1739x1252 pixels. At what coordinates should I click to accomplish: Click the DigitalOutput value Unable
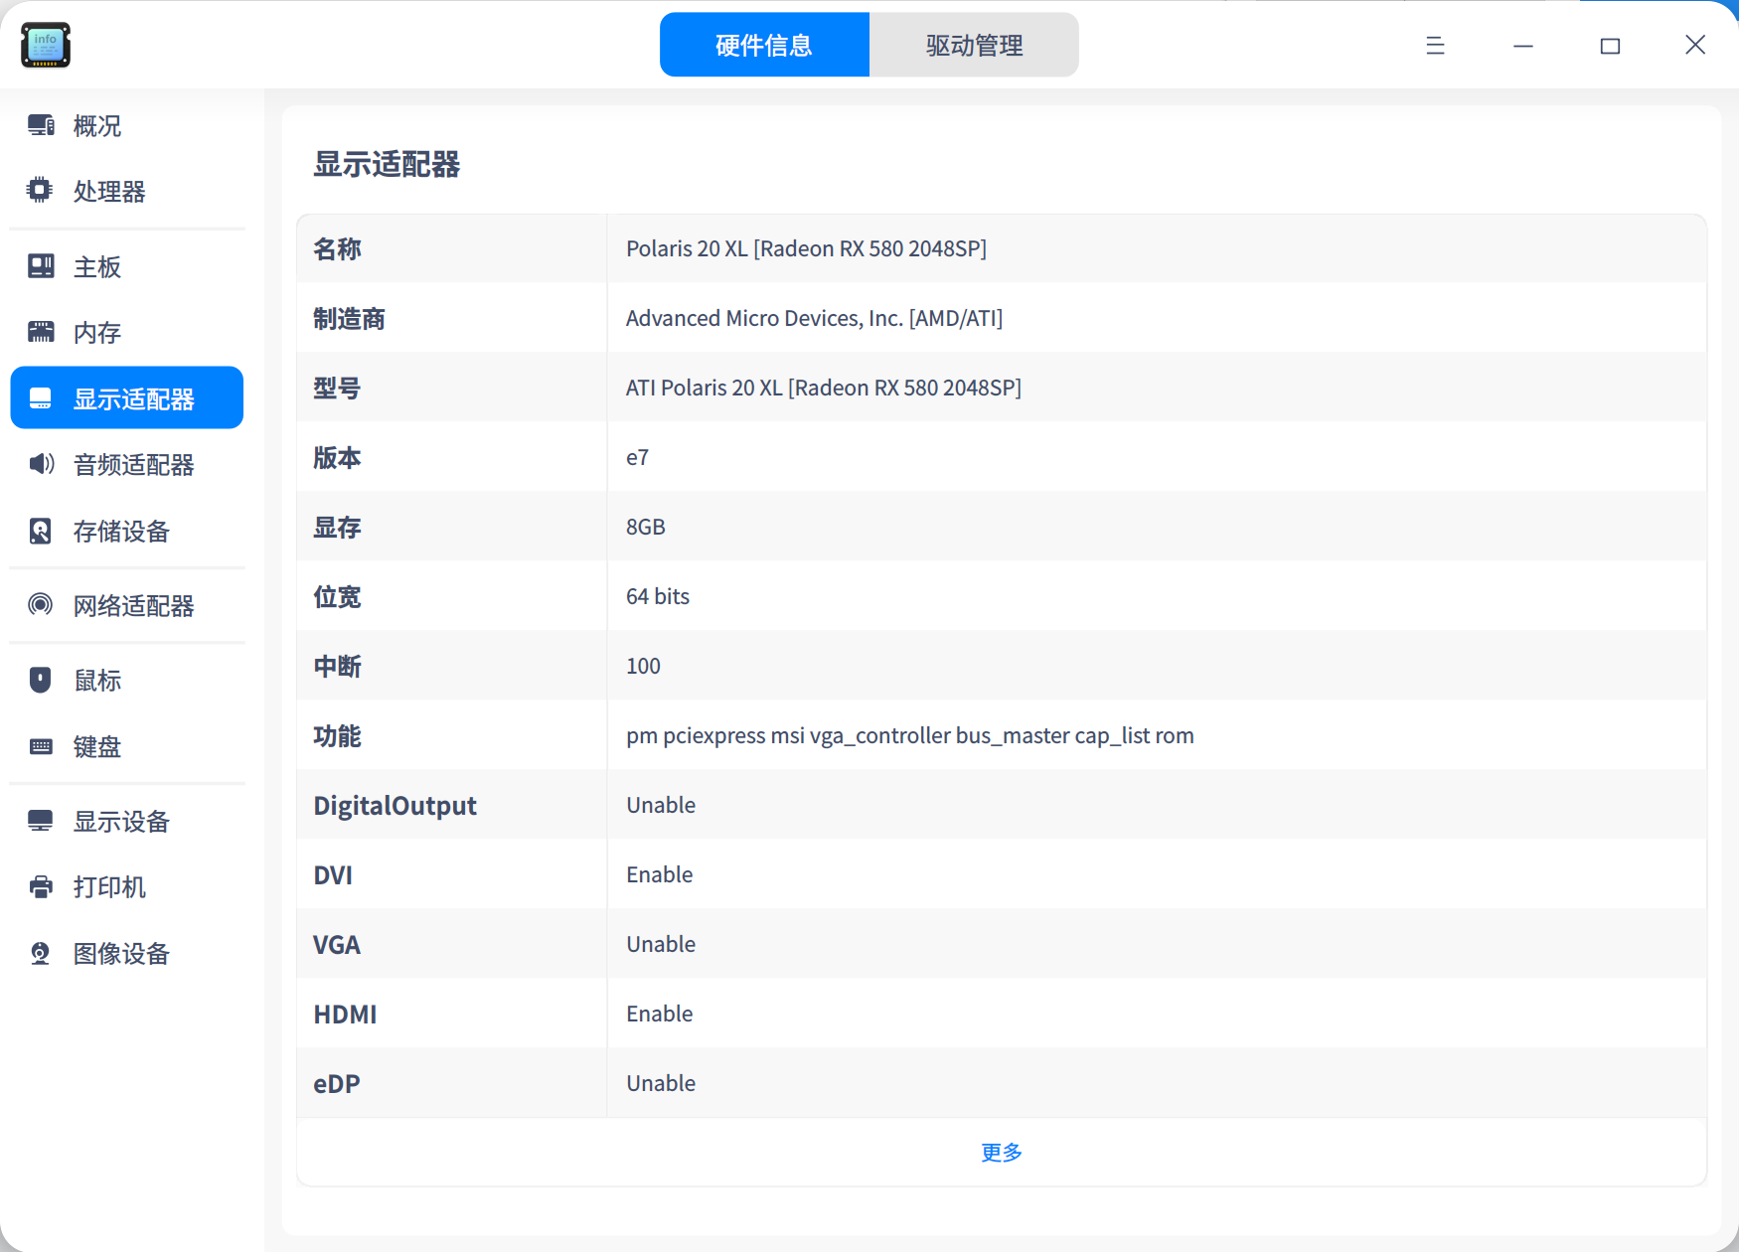tap(661, 805)
